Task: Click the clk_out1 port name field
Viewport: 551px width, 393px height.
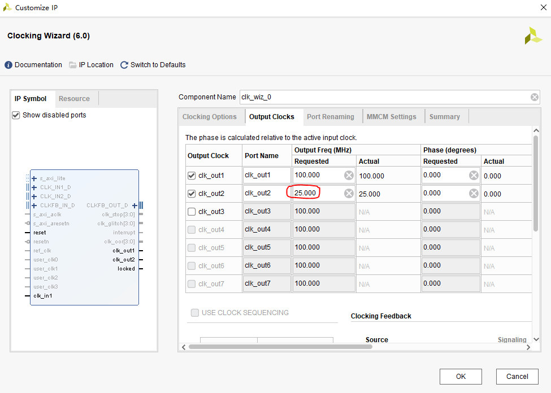Action: click(x=267, y=175)
